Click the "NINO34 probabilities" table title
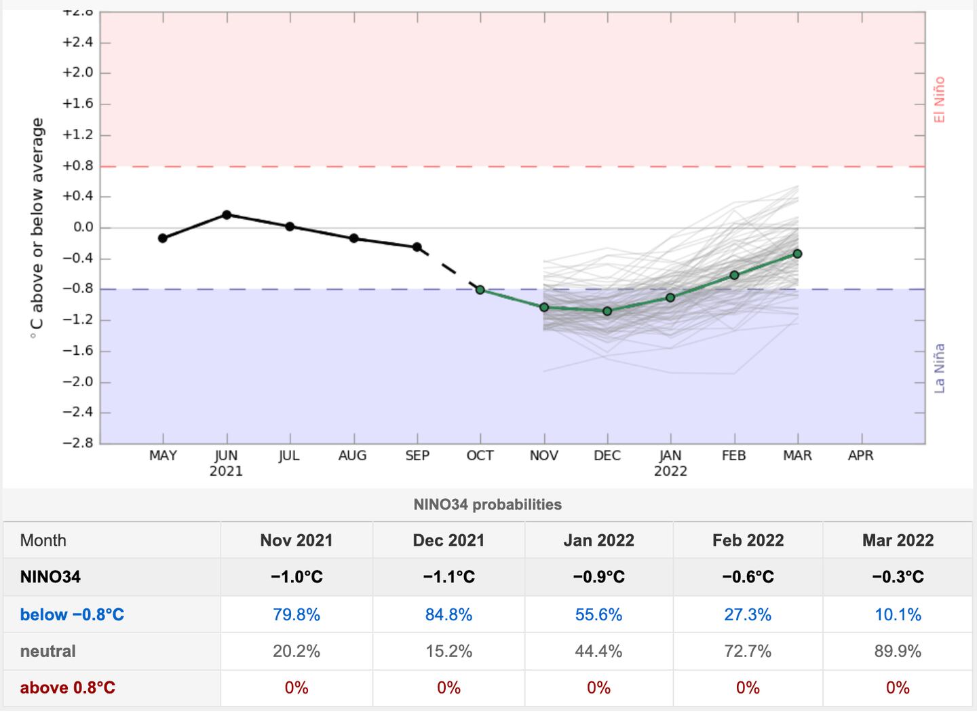977x716 pixels. (x=487, y=504)
